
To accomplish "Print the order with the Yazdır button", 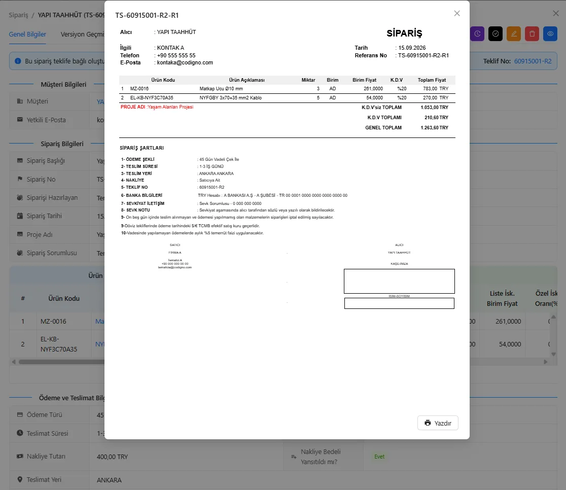I will coord(438,423).
